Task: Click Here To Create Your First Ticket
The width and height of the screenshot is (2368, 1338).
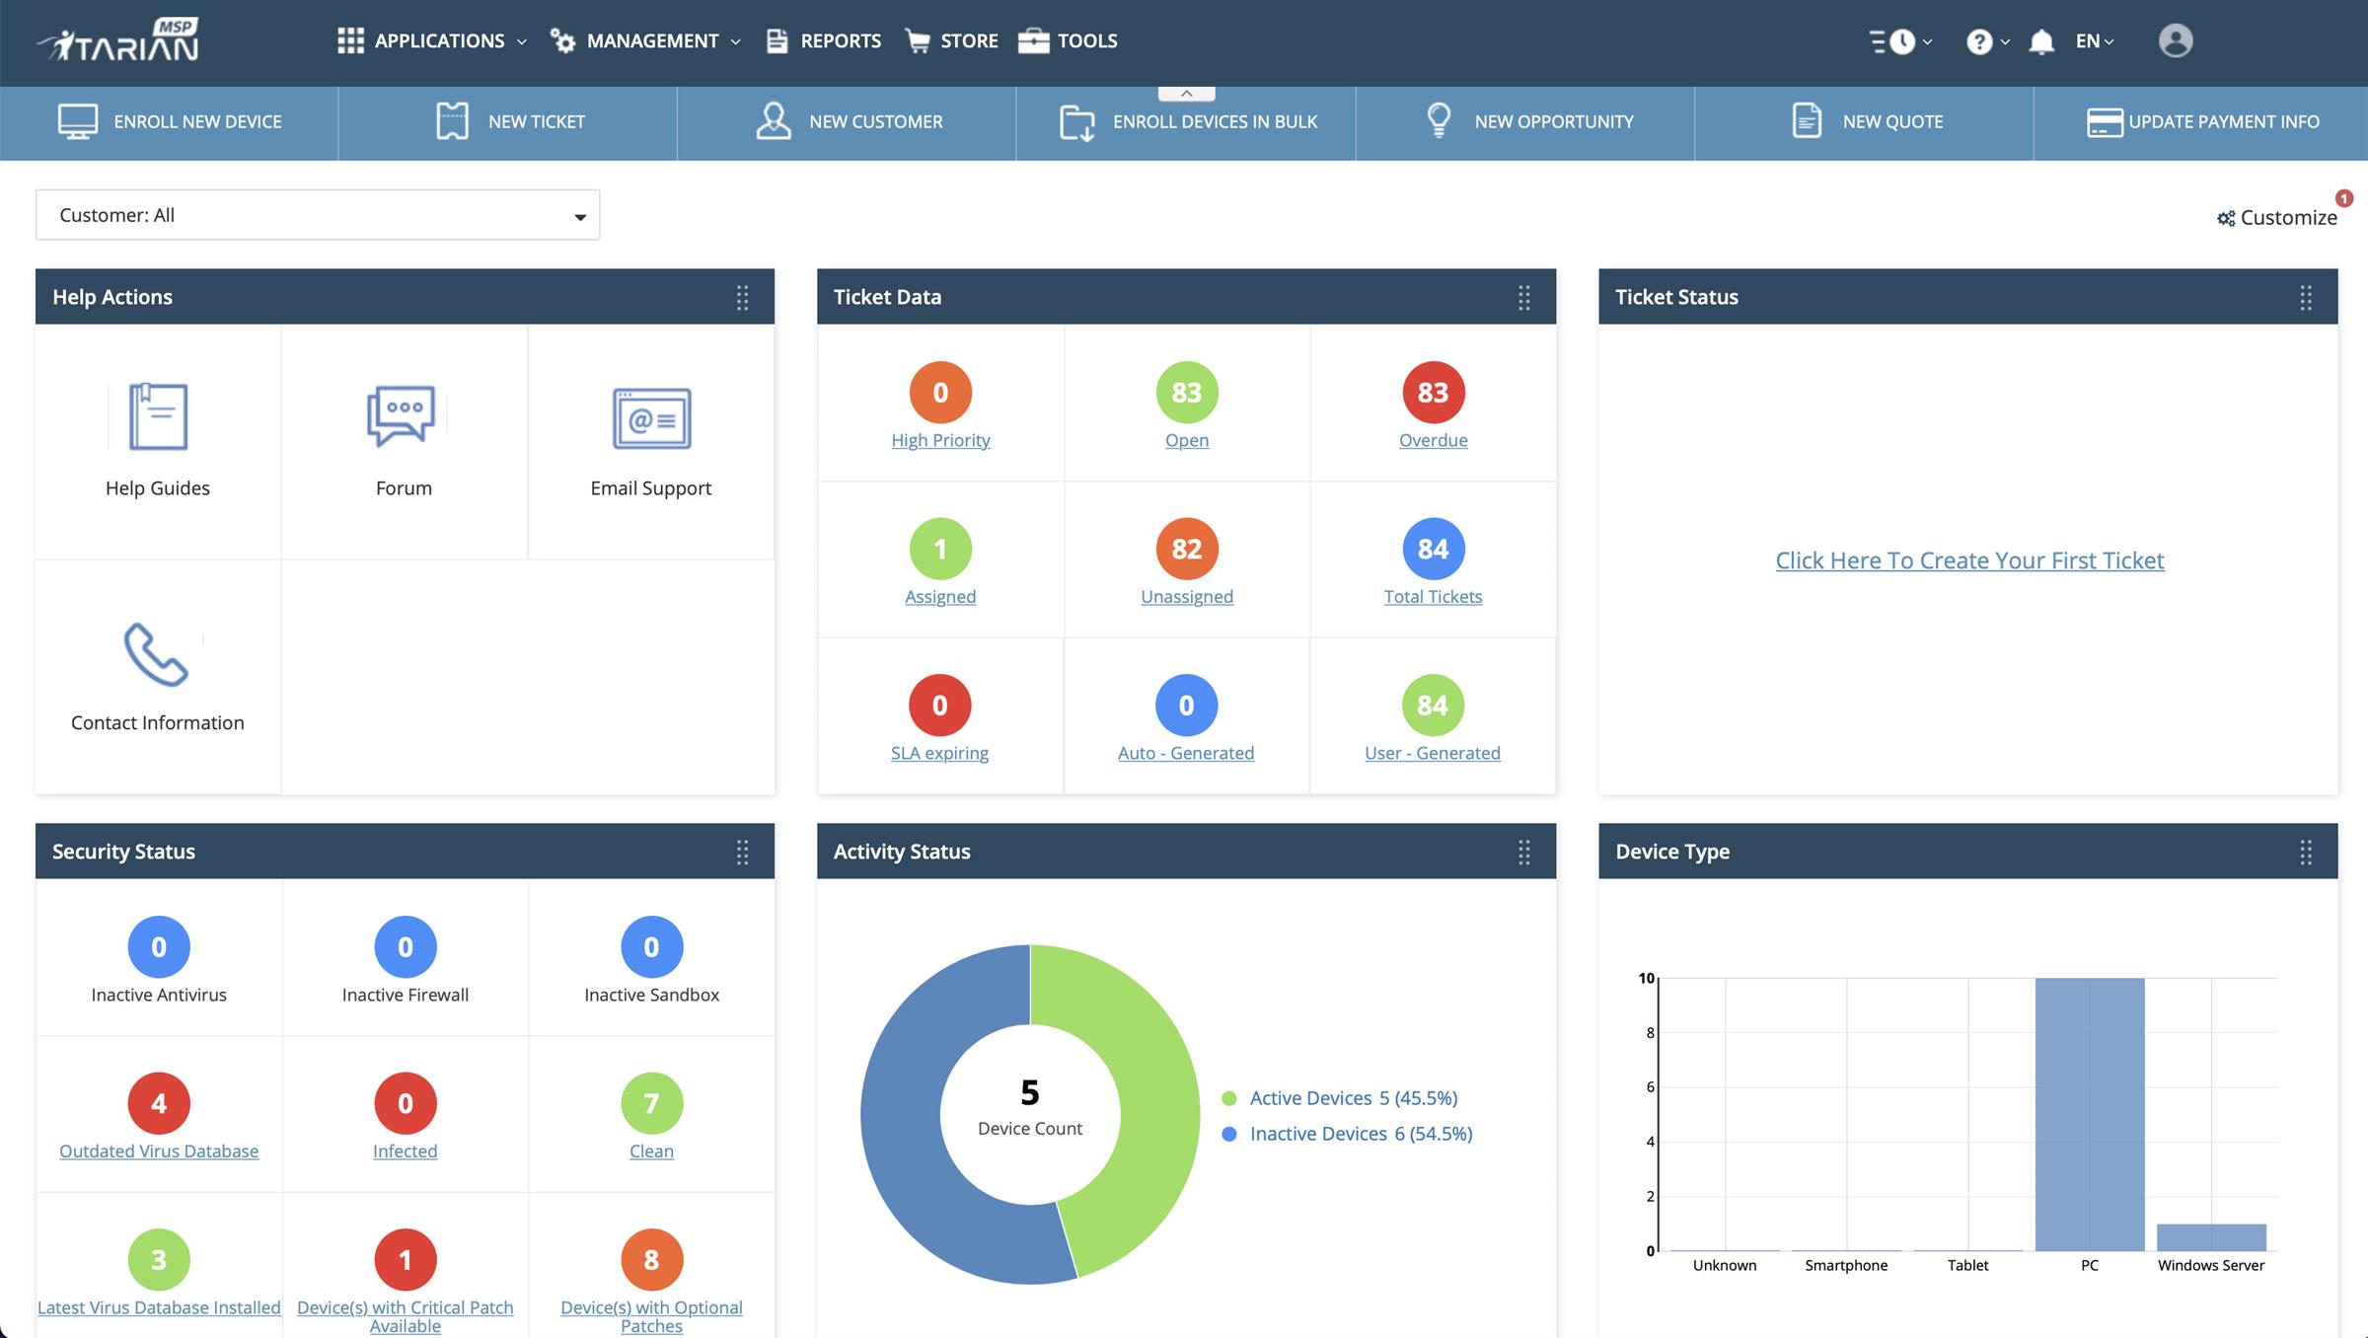Action: click(x=1969, y=559)
